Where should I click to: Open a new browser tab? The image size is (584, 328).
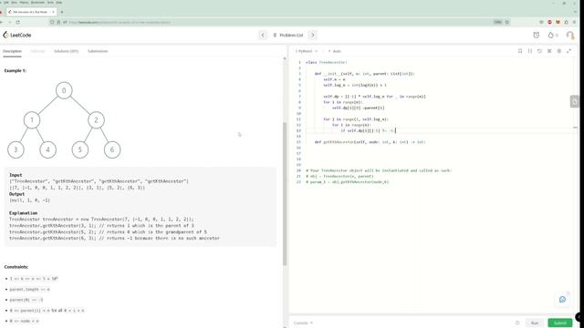(62, 12)
